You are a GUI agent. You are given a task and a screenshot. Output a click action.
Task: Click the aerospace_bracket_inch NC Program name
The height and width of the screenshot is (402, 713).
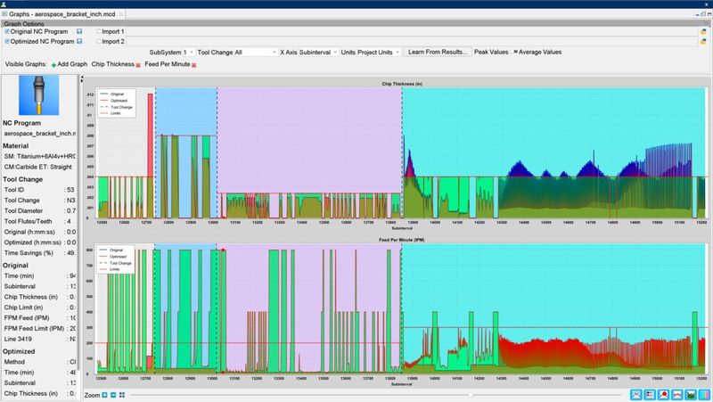click(39, 133)
